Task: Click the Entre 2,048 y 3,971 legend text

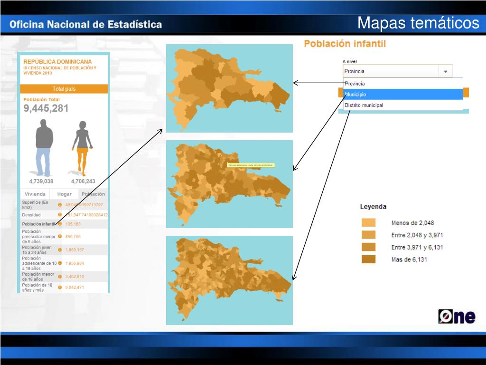Action: 417,235
